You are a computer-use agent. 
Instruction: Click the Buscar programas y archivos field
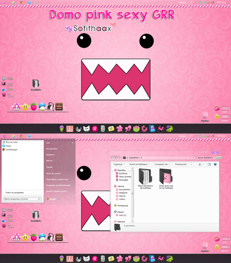tap(22, 199)
